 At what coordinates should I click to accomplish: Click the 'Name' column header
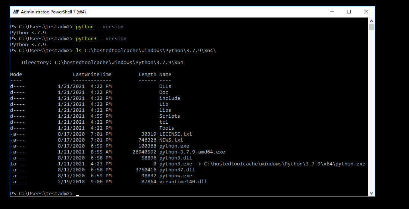tap(165, 75)
